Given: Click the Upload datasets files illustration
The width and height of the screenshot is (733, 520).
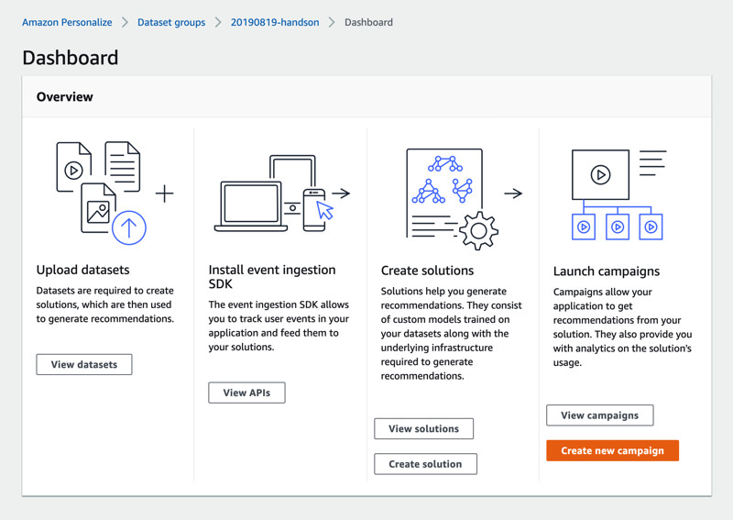Looking at the screenshot, I should click(102, 193).
